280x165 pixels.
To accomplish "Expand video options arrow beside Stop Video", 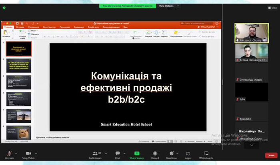I will [36, 153].
